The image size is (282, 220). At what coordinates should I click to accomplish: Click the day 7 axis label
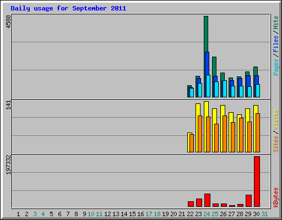tap(68, 214)
